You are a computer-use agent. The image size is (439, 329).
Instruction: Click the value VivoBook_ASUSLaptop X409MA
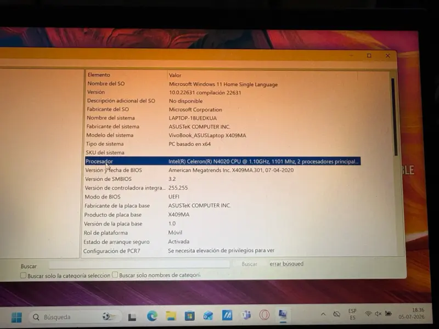(x=207, y=135)
